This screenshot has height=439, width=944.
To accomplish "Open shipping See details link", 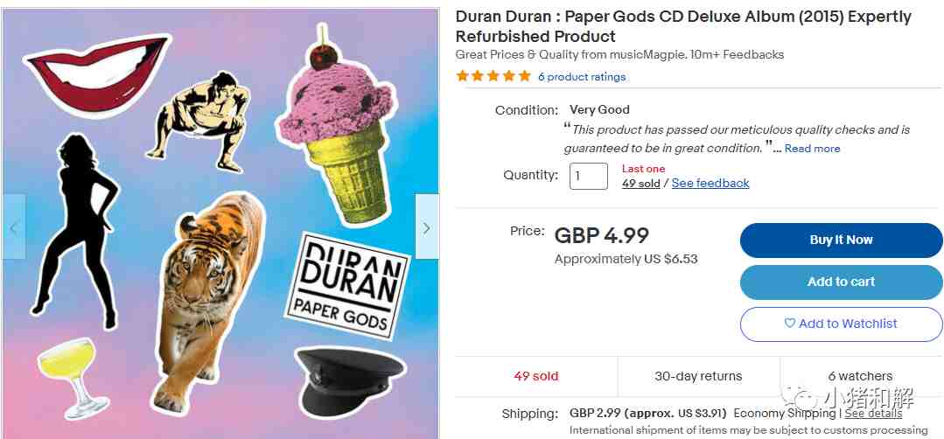I will (873, 414).
